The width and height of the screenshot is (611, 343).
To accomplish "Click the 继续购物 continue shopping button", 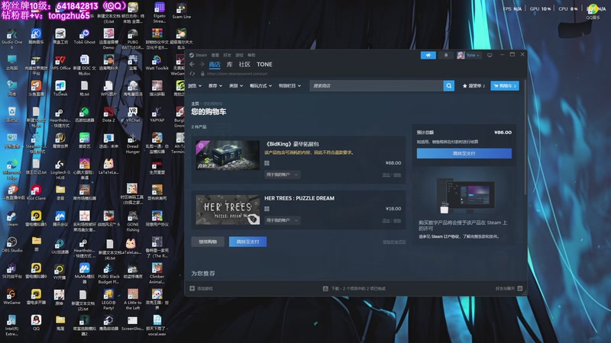I will 208,242.
